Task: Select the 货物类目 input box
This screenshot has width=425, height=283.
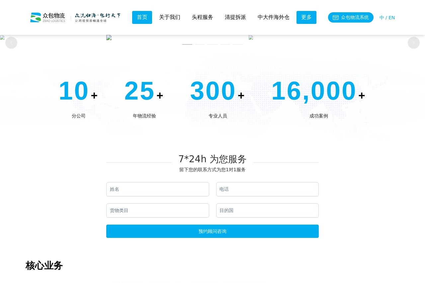Action: pos(158,210)
